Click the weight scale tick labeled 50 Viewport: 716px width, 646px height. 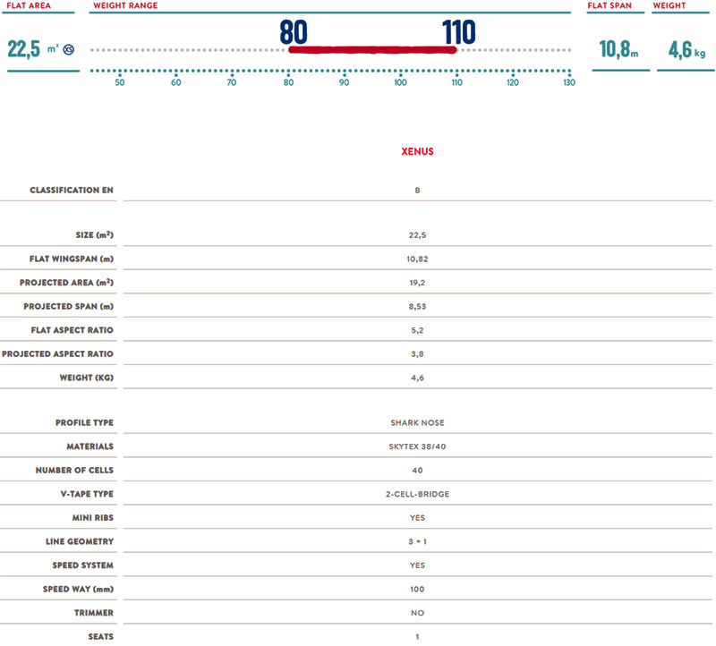click(120, 82)
